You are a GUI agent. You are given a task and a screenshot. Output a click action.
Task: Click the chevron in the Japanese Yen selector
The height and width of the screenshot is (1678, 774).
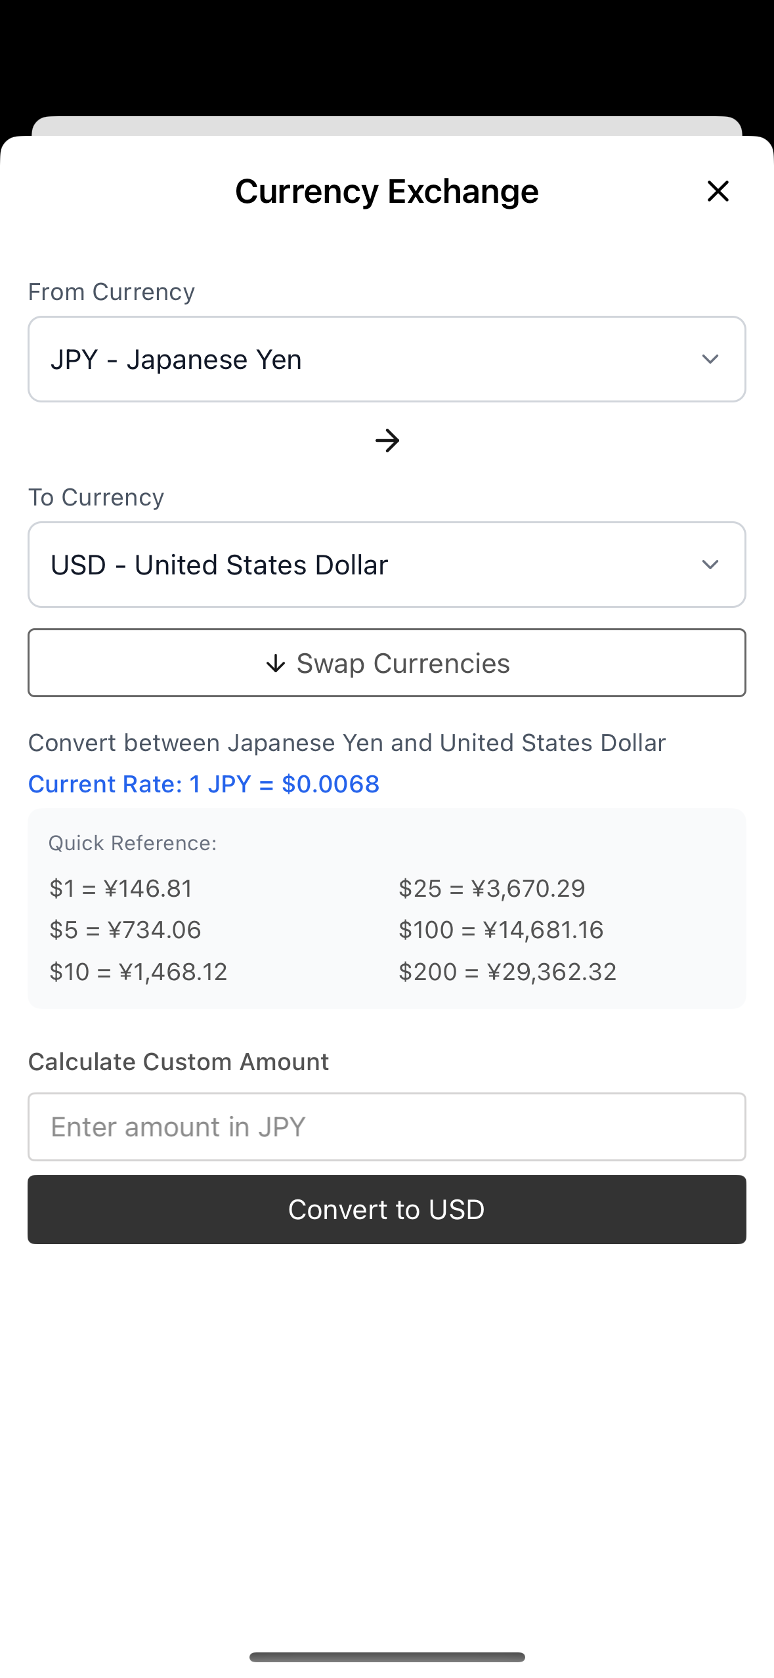tap(710, 359)
